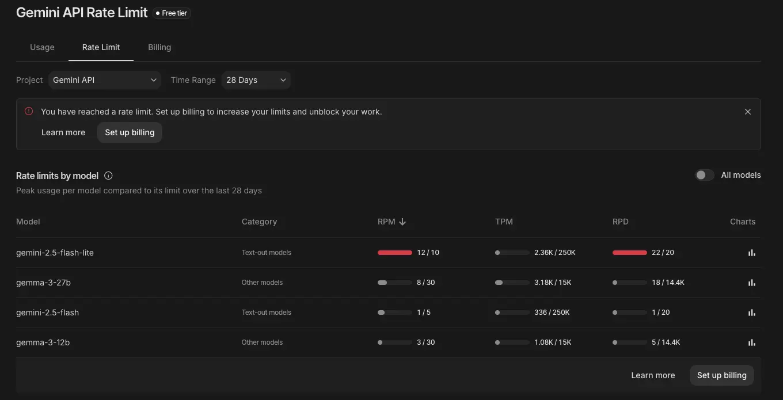The width and height of the screenshot is (783, 400).
Task: Select the gemma-3-27b model name
Action: (x=43, y=283)
